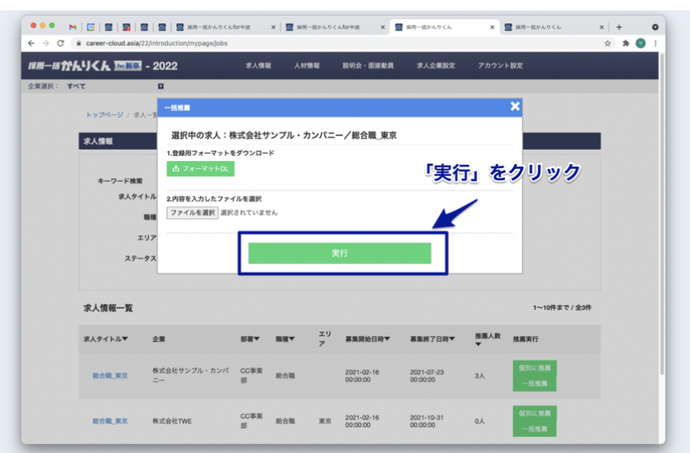This screenshot has height=453, width=690.
Task: Go forward with browser forward arrow
Action: (x=46, y=43)
